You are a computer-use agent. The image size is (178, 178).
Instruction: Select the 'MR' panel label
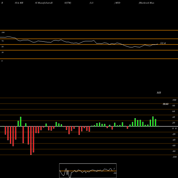pos(159,93)
